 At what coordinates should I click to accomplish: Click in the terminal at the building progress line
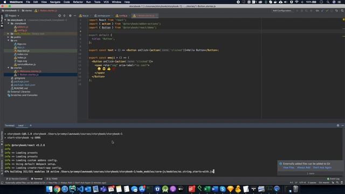pyautogui.click(x=109, y=171)
